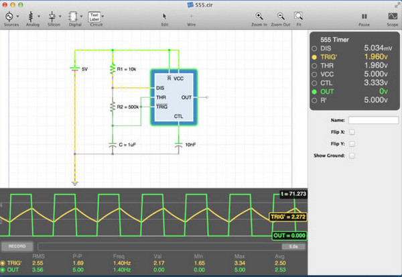
Task: Select the Text Label Circuit tool
Action: 95,15
